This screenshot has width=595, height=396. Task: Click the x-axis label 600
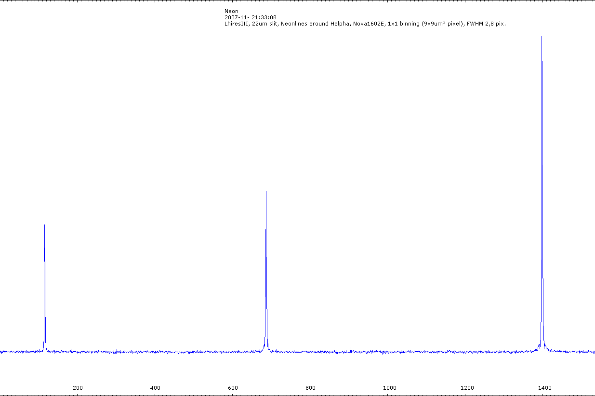233,388
